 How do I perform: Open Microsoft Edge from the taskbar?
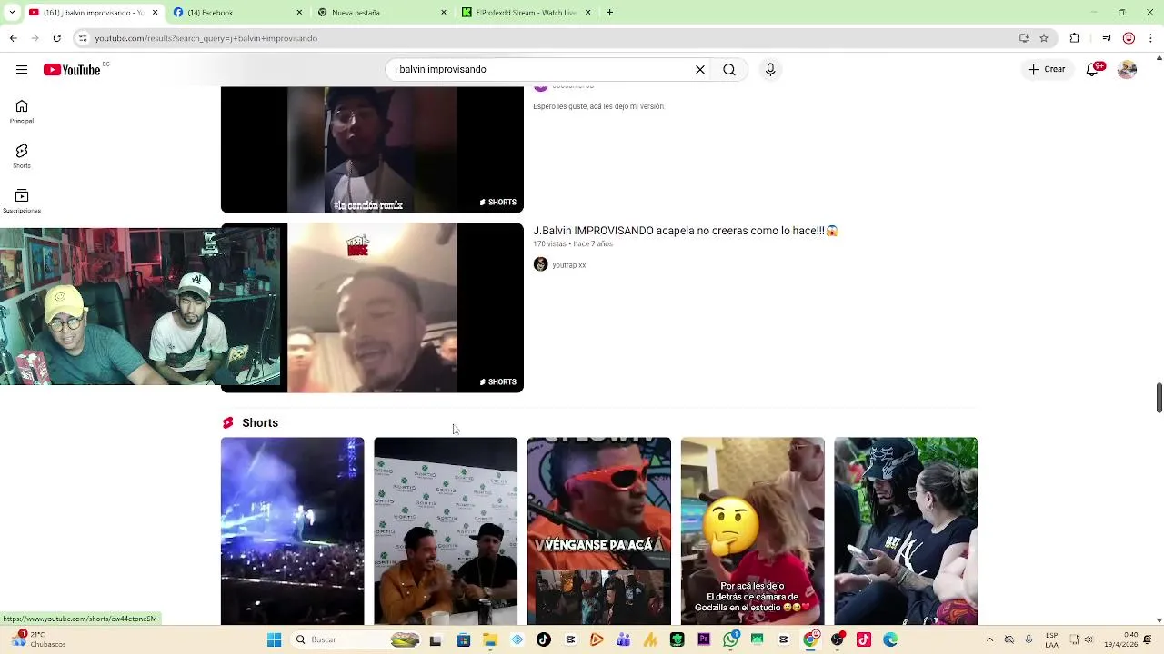[x=890, y=639]
